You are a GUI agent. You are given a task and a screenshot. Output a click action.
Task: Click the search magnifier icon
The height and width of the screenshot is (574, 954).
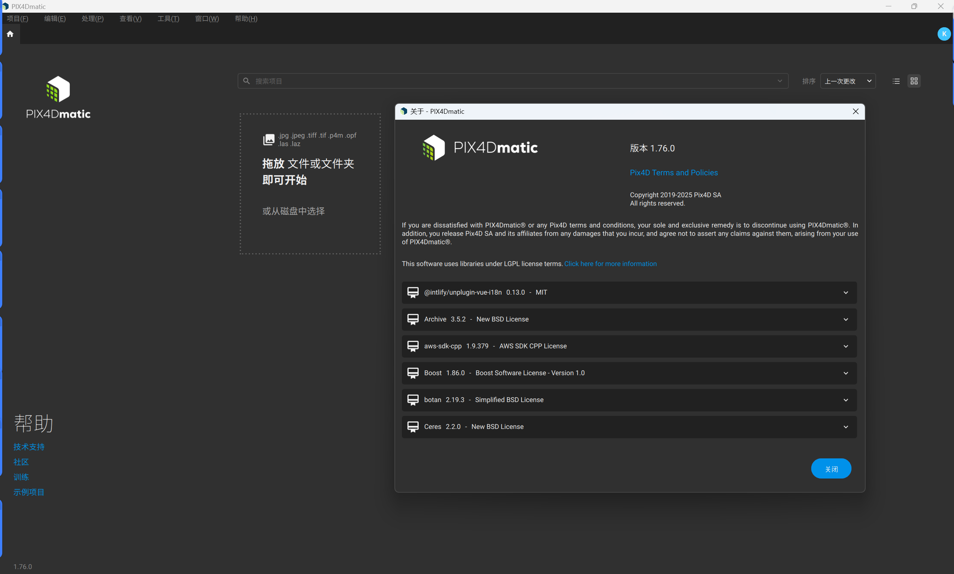(x=246, y=81)
